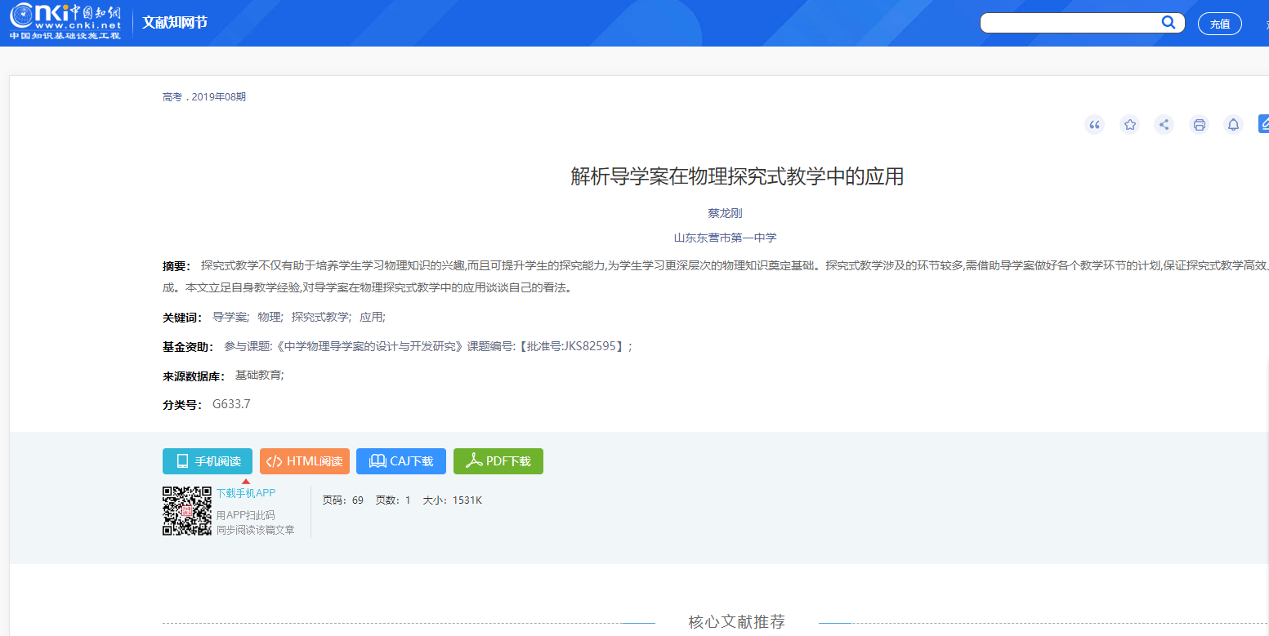
Task: Click the 下载手机APP link
Action: 245,493
